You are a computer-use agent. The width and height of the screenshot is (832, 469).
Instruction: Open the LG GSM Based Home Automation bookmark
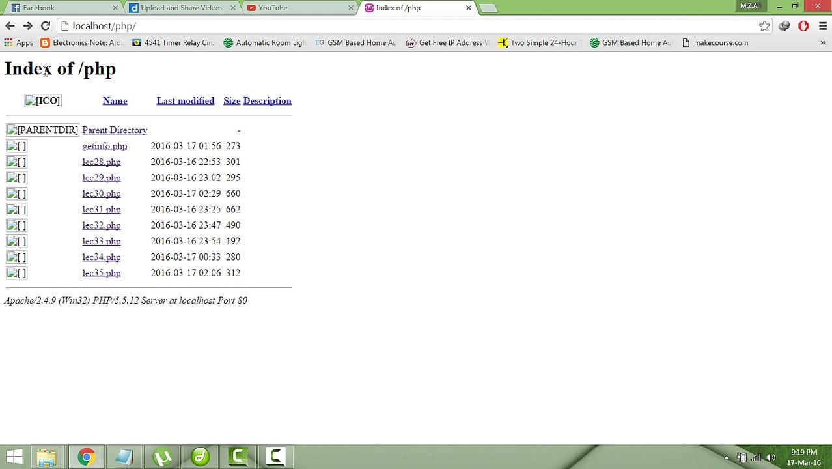(356, 43)
